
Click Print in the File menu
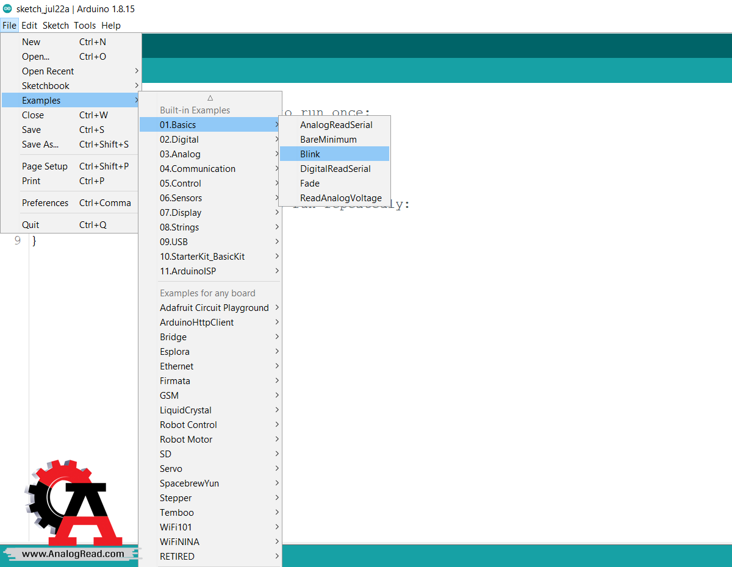click(x=71, y=181)
